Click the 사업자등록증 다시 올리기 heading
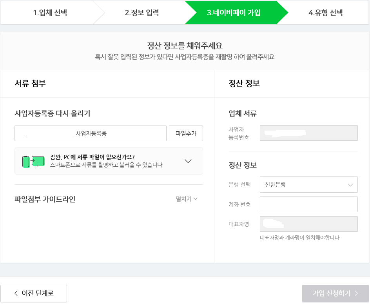 [53, 113]
